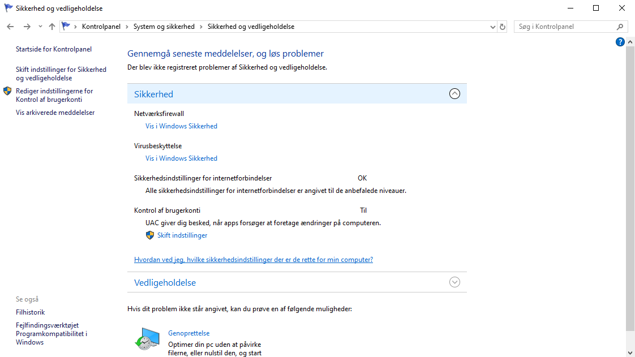Image resolution: width=635 pixels, height=357 pixels.
Task: Click Gennemgå seneste meddelelser heading
Action: click(226, 53)
